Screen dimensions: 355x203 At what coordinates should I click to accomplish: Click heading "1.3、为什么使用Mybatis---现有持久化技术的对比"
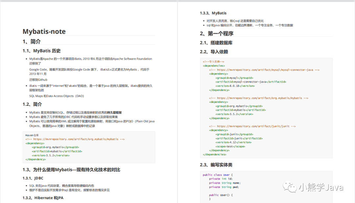(x=71, y=170)
